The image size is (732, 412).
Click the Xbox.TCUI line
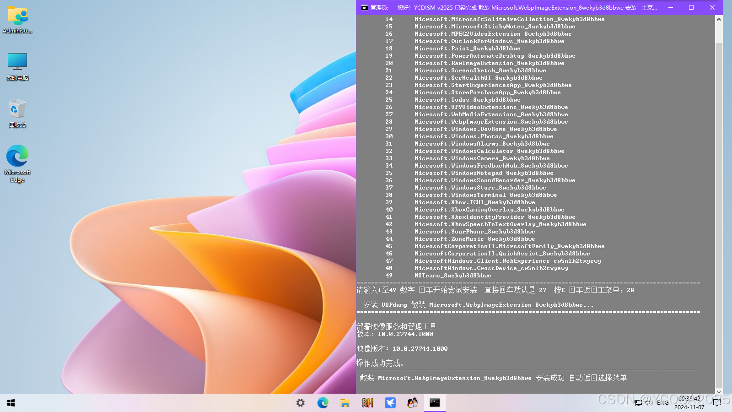[460, 202]
